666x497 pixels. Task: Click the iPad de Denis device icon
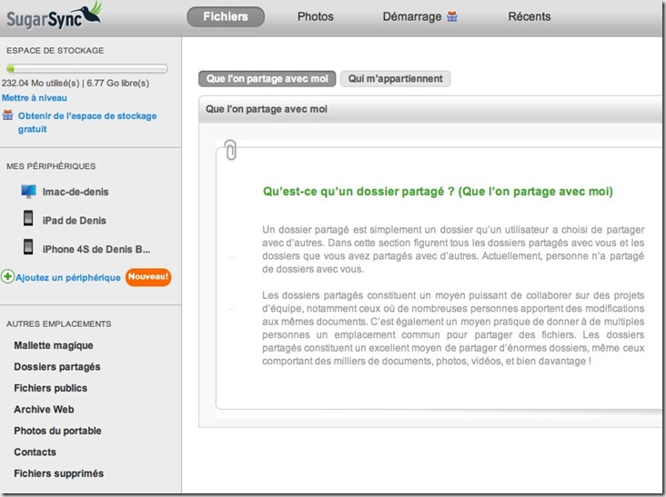pos(28,220)
